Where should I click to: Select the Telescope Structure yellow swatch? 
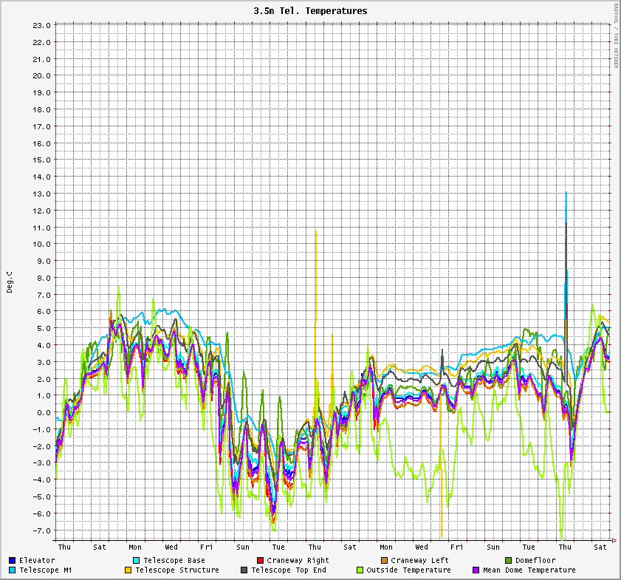[x=128, y=570]
